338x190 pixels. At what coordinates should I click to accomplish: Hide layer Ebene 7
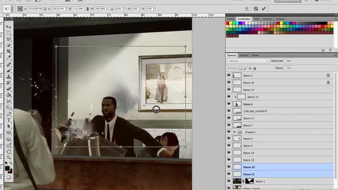coord(229,125)
